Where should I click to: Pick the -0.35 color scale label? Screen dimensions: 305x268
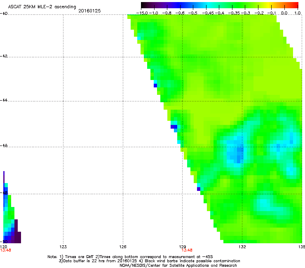click(x=234, y=13)
